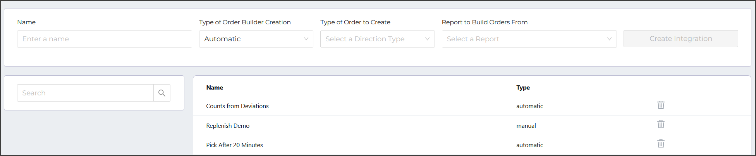
Task: Open the Counts from Deviations entry
Action: coord(237,106)
